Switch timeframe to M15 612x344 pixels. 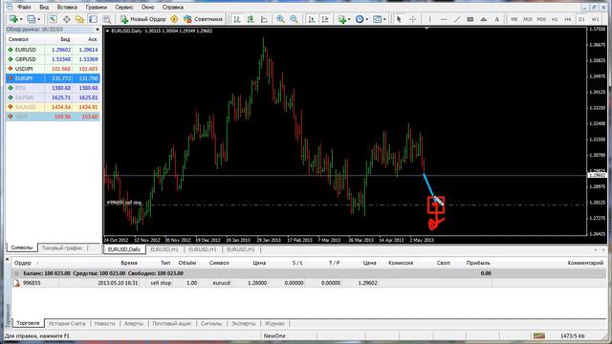coord(528,19)
